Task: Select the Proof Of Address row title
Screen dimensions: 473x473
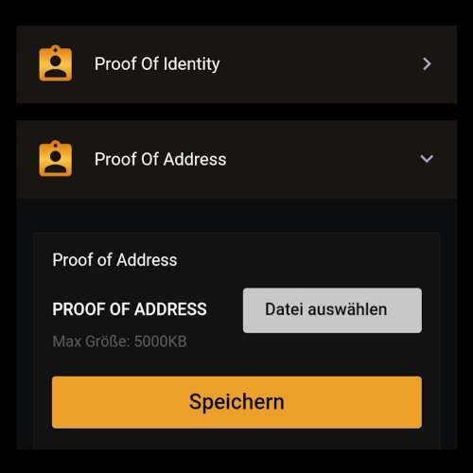Action: point(160,159)
